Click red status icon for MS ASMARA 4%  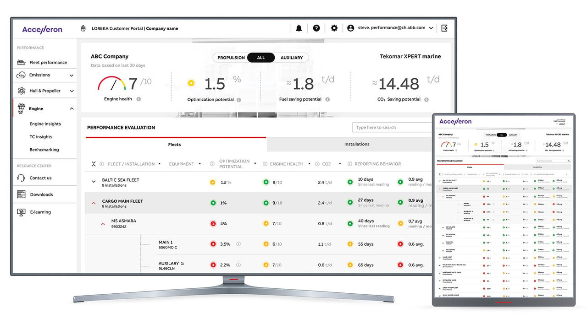click(213, 224)
